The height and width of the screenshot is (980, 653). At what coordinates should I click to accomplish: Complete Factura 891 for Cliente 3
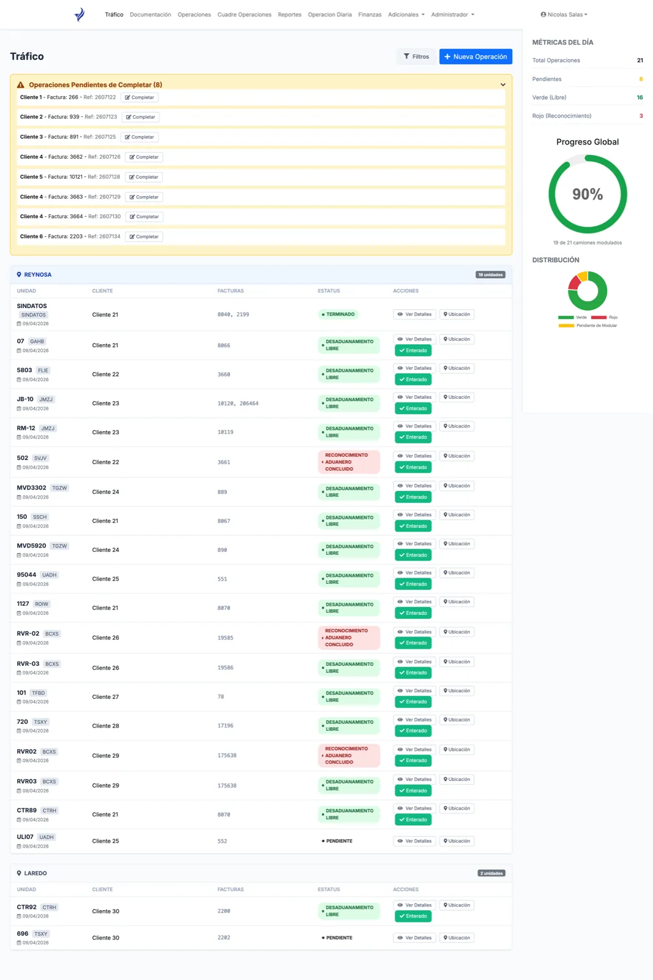tap(140, 137)
